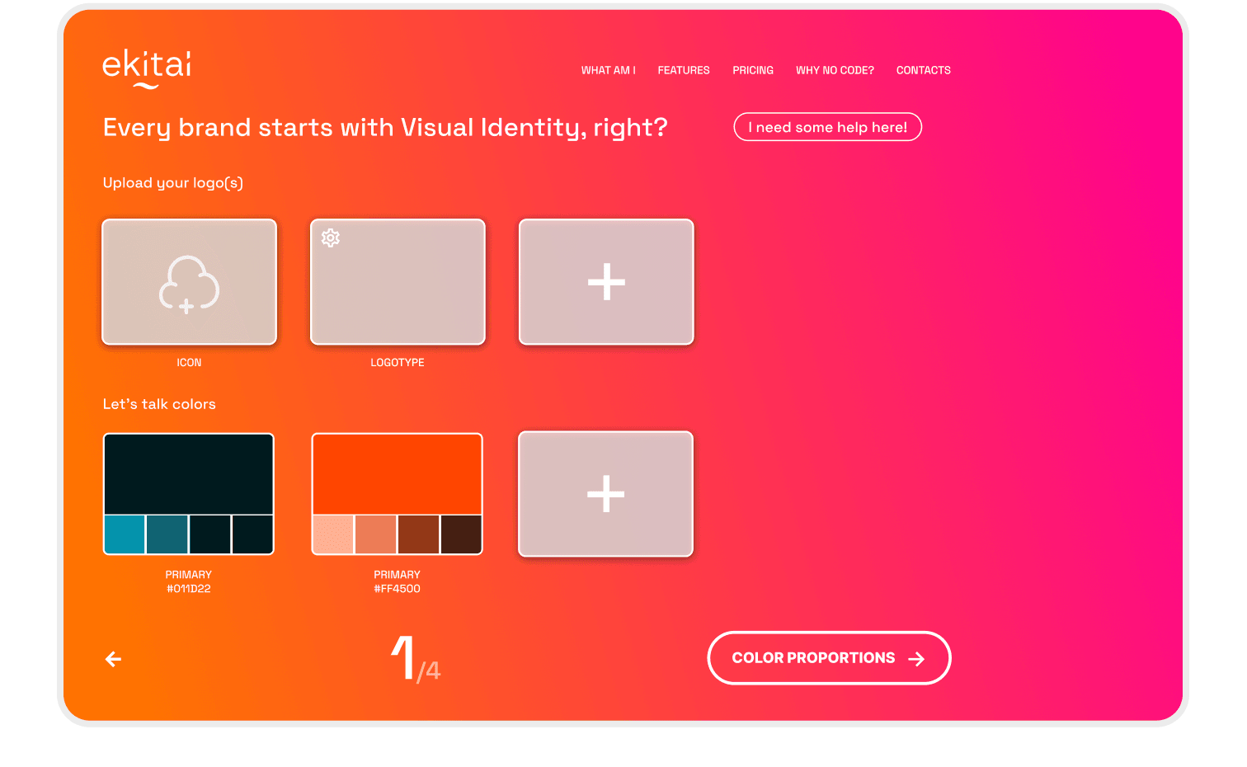The image size is (1247, 767).
Task: Open the CONTACTS page
Action: 923,71
